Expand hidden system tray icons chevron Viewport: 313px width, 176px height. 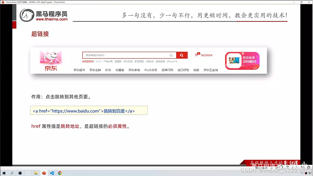(x=302, y=173)
